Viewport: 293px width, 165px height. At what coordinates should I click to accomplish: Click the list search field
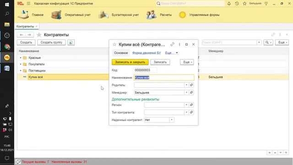coord(229,43)
